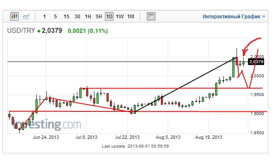
Task: Click the Last update timestamp text
Action: [135, 146]
